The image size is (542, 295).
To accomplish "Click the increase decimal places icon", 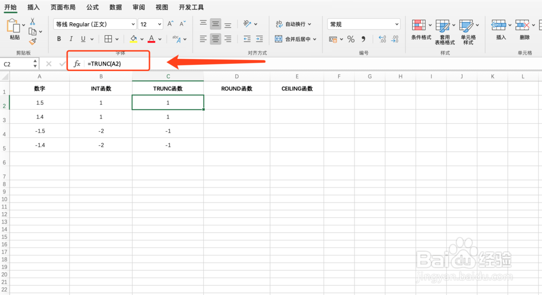I will (x=382, y=39).
